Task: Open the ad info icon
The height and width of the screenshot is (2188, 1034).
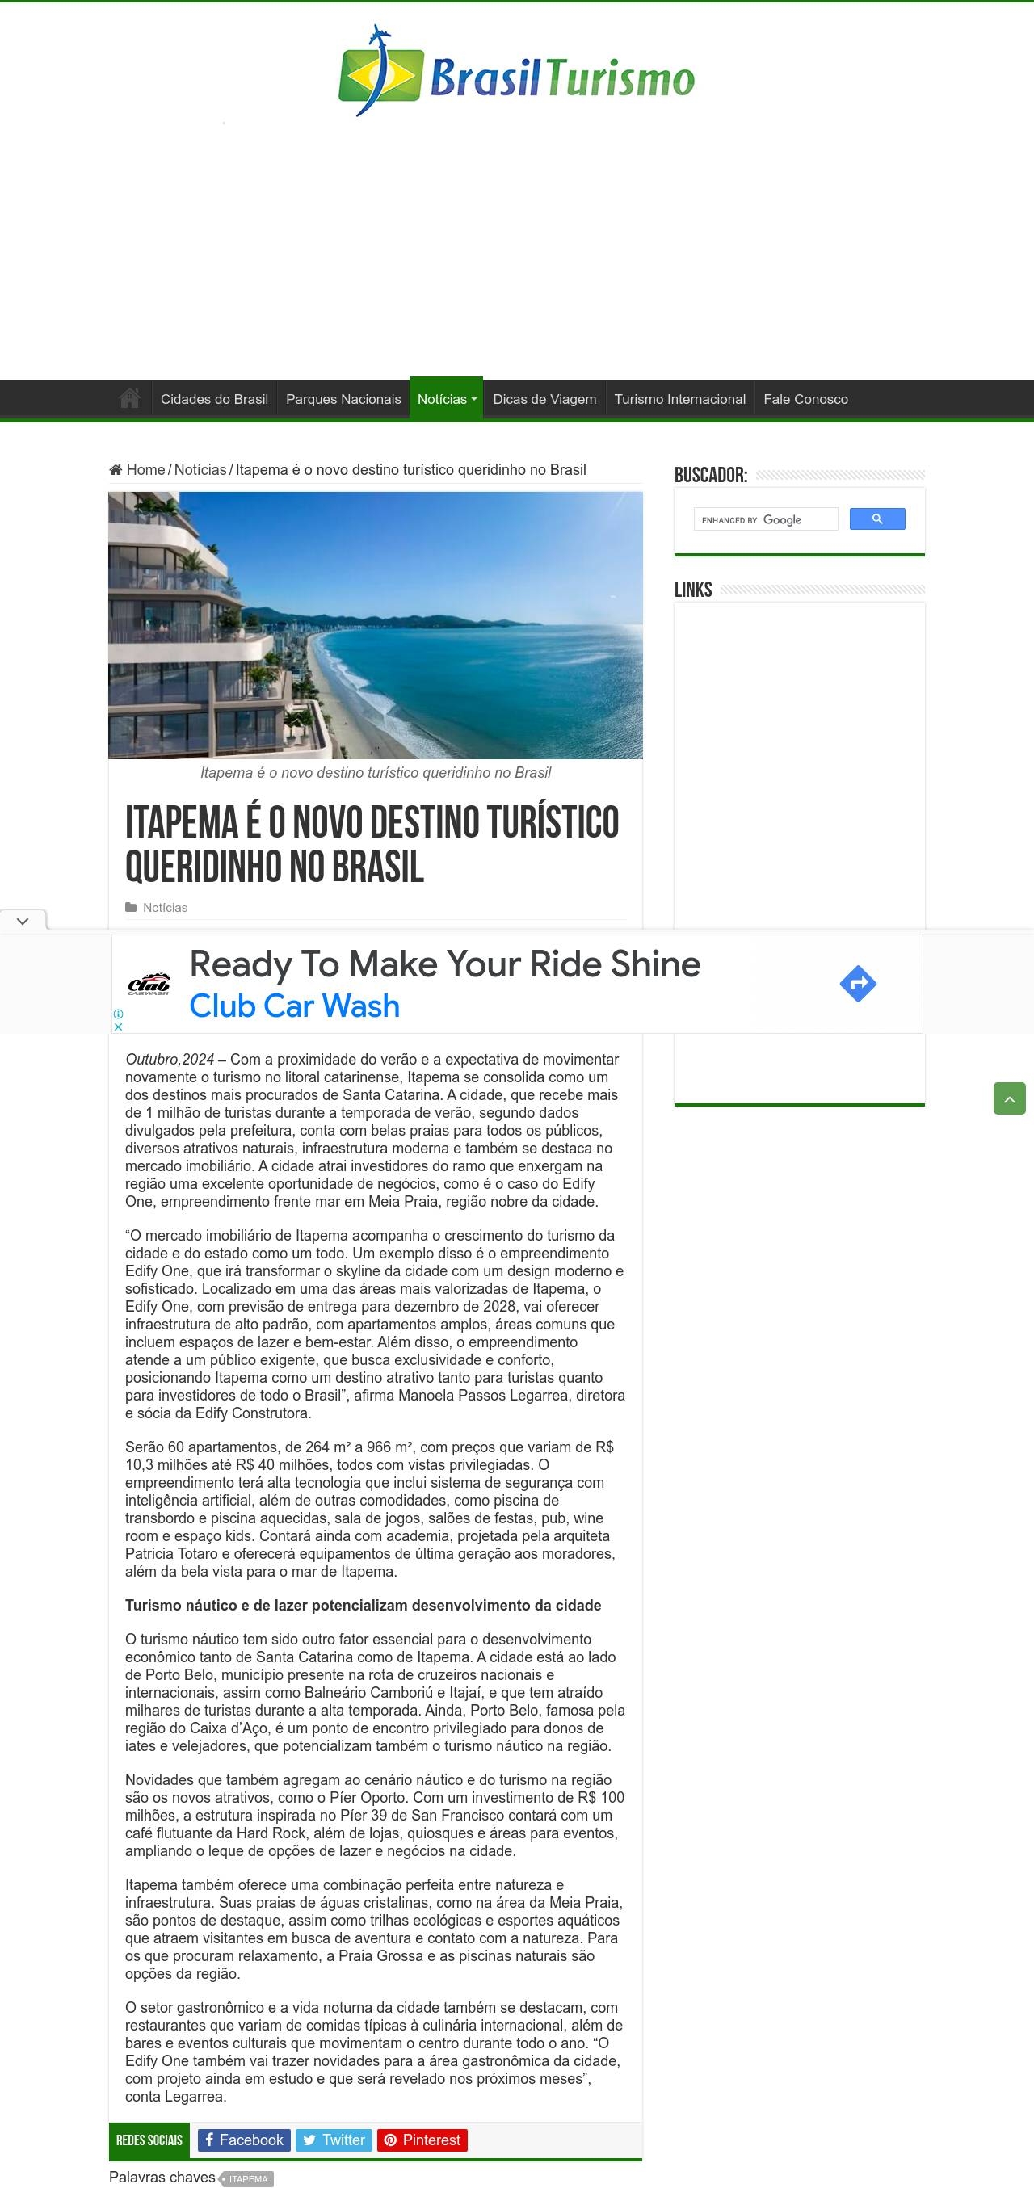Action: [118, 1014]
